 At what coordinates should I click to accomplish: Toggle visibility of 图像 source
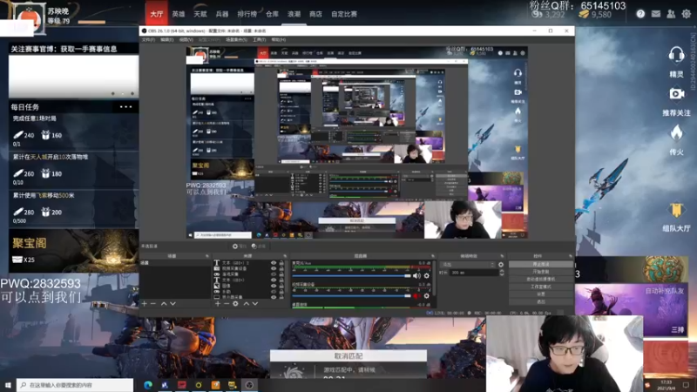point(274,286)
